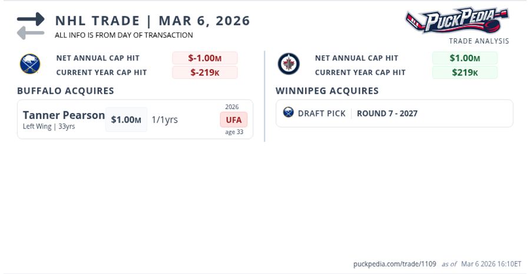Click the 1/1yrs contract term text

(x=165, y=120)
